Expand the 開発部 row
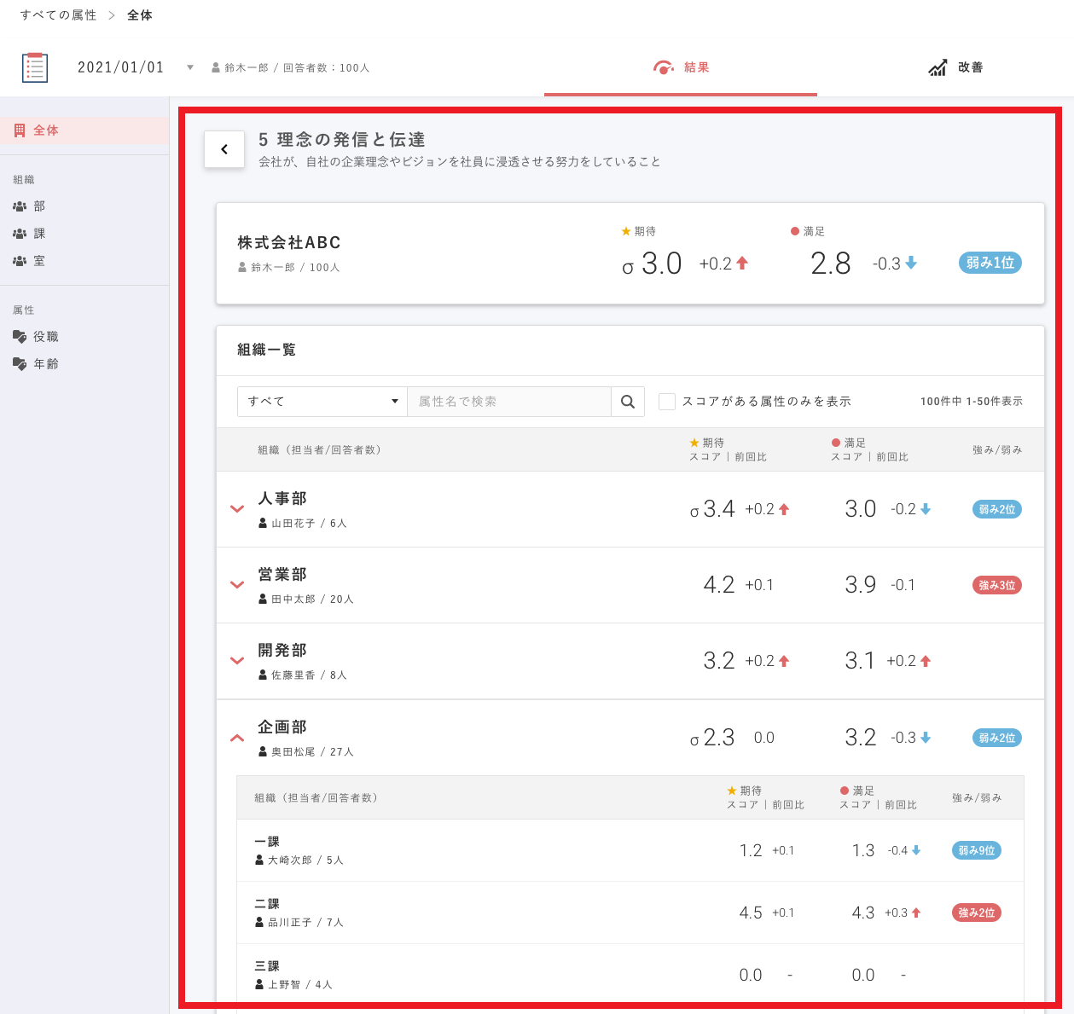 237,661
